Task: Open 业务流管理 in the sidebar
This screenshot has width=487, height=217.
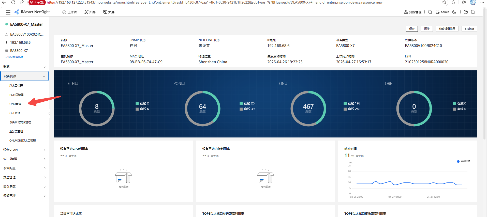Action: pos(16,131)
